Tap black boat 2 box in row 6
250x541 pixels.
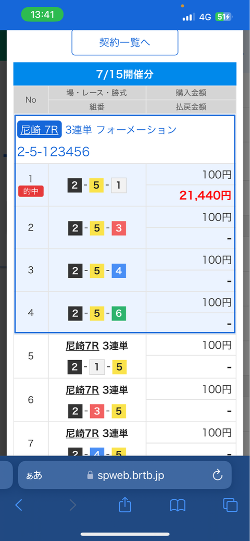pos(75,411)
